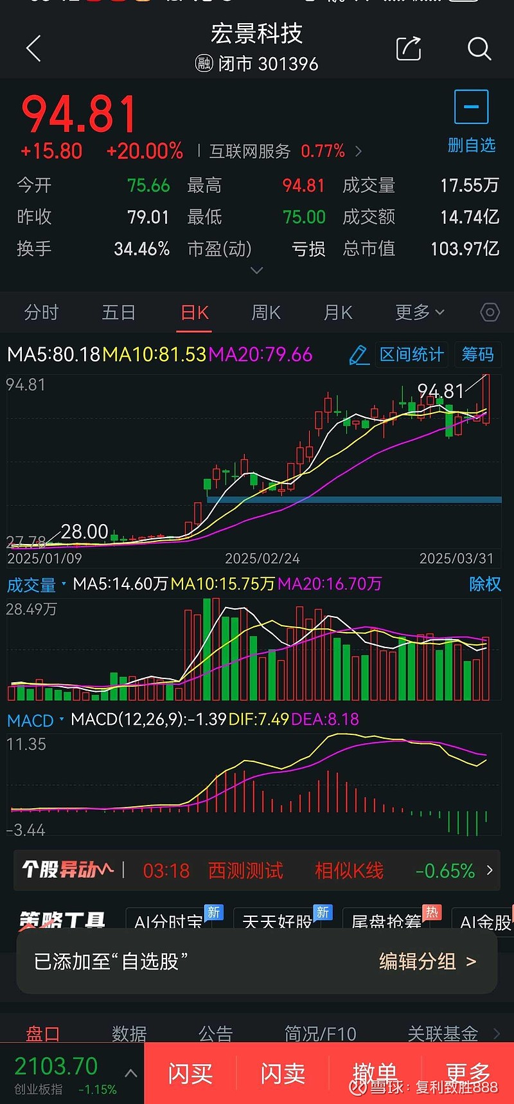Screen dimensions: 514x1104
Task: Tap the 个股异动 label
Action: (x=67, y=870)
